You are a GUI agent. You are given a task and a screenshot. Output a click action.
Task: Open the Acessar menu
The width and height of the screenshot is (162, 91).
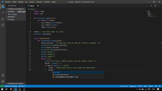coord(32,2)
